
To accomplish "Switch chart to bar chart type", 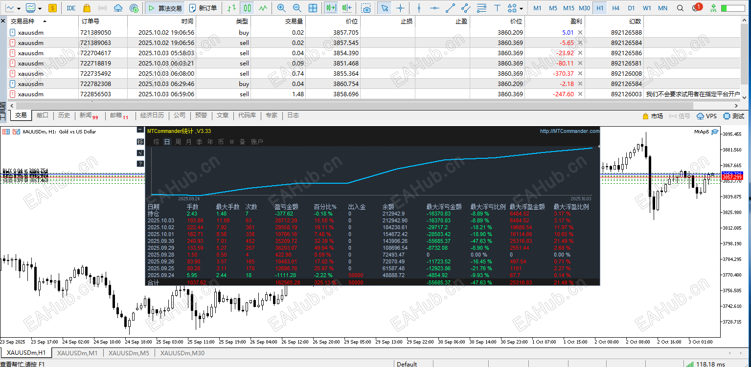I will (232, 8).
